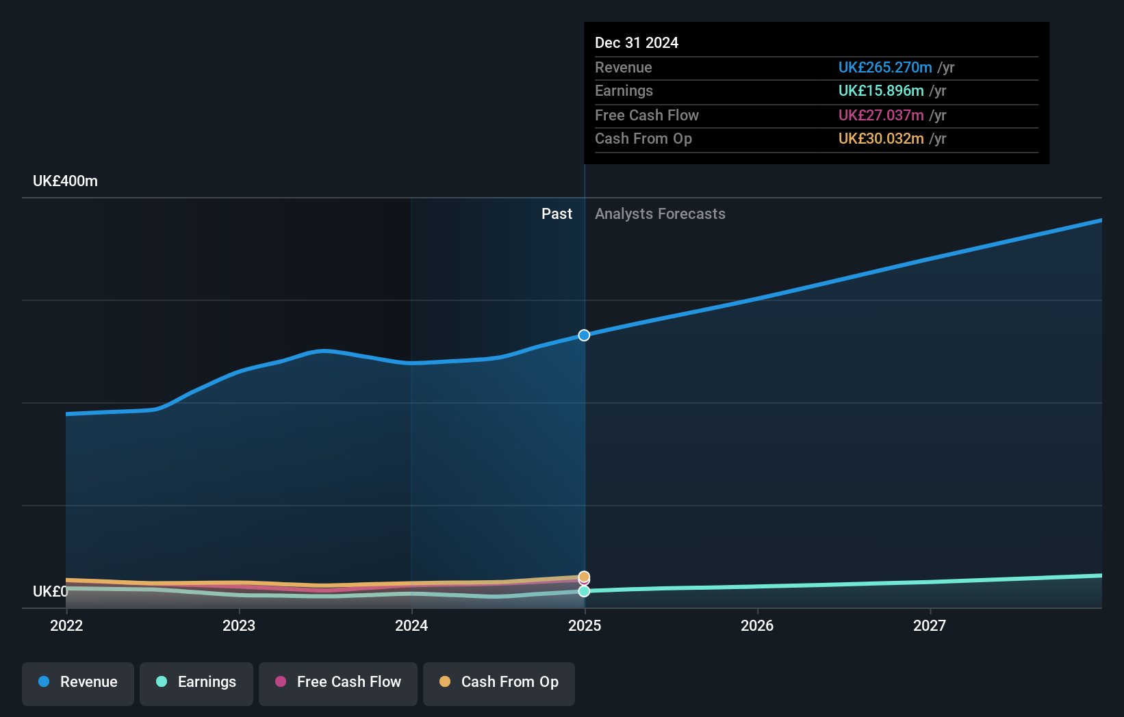Click the Dec 31 2024 tooltip date
Viewport: 1124px width, 717px height.
coord(637,43)
